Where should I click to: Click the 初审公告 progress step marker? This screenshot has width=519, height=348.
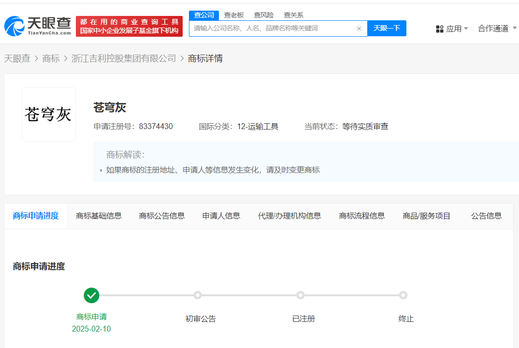point(198,295)
